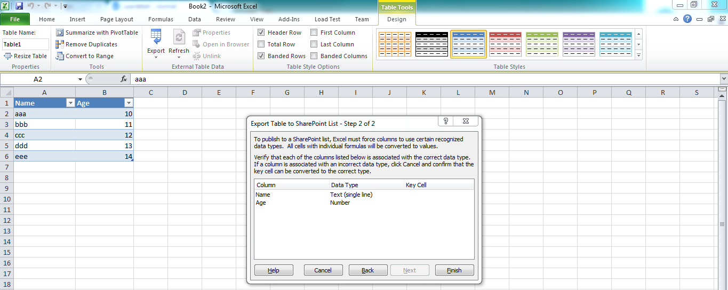This screenshot has width=728, height=290.
Task: Switch to the Data tab
Action: point(195,19)
